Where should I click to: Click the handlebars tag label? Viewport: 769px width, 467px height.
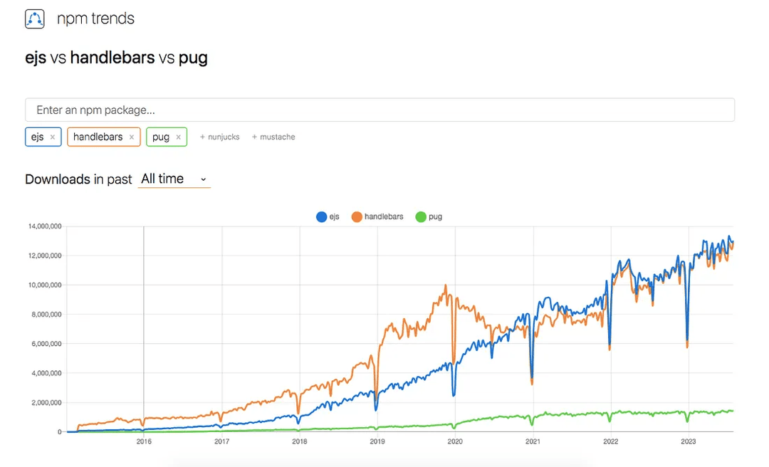(x=98, y=137)
